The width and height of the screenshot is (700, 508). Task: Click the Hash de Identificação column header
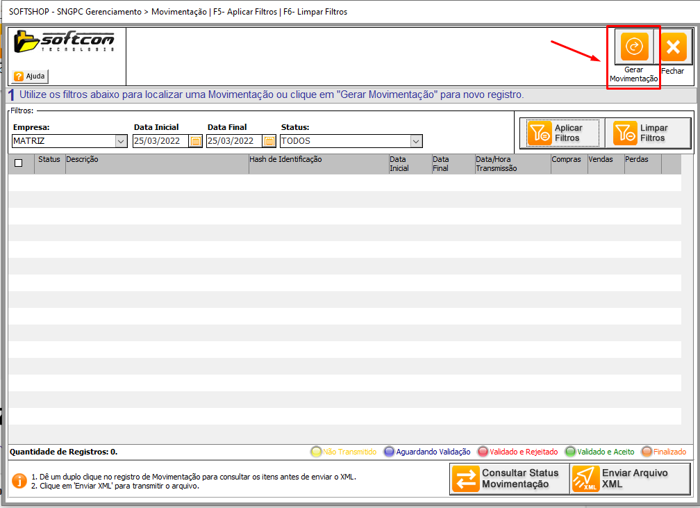coord(286,160)
